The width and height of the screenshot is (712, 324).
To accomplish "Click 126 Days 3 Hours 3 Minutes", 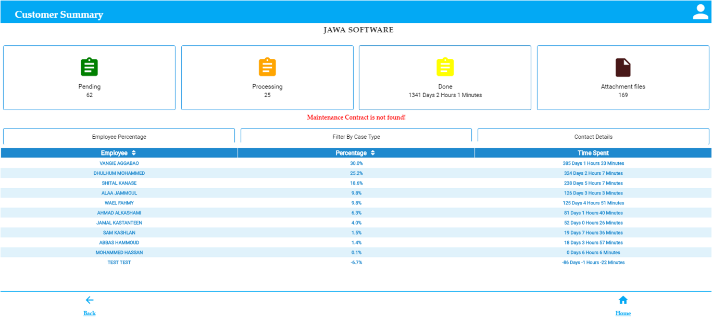I will (593, 193).
